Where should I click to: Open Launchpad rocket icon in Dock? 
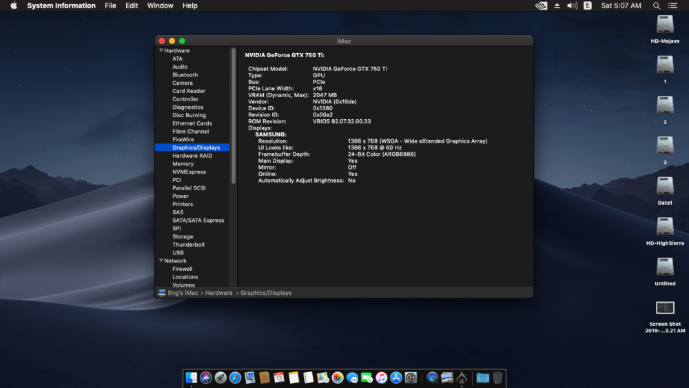click(x=220, y=378)
